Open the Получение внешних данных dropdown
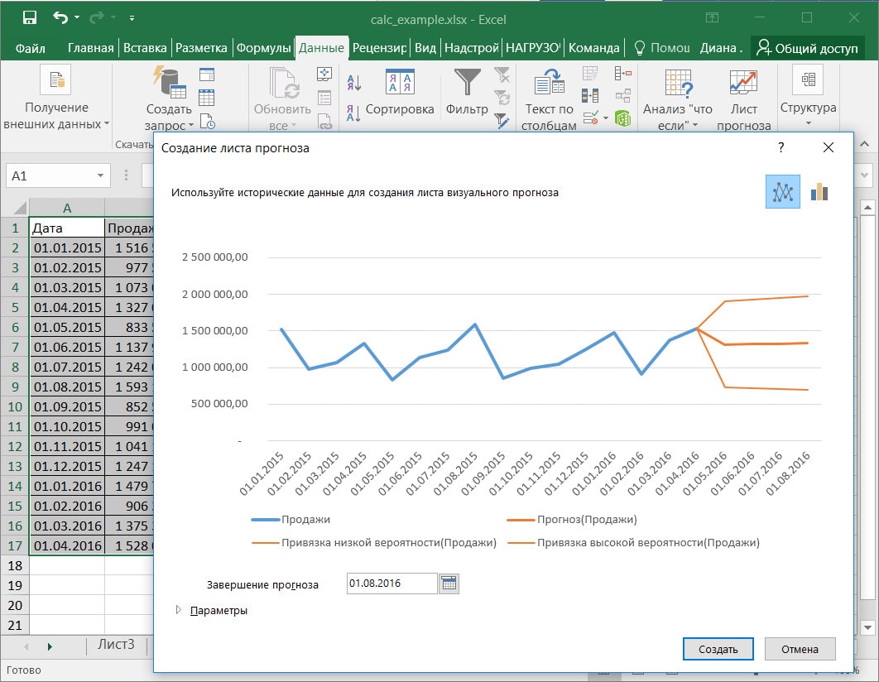The image size is (879, 682). pyautogui.click(x=107, y=124)
